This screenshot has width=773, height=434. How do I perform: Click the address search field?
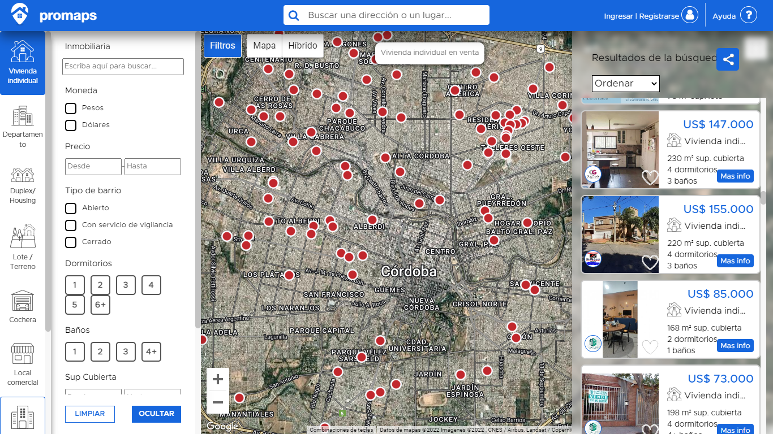396,15
